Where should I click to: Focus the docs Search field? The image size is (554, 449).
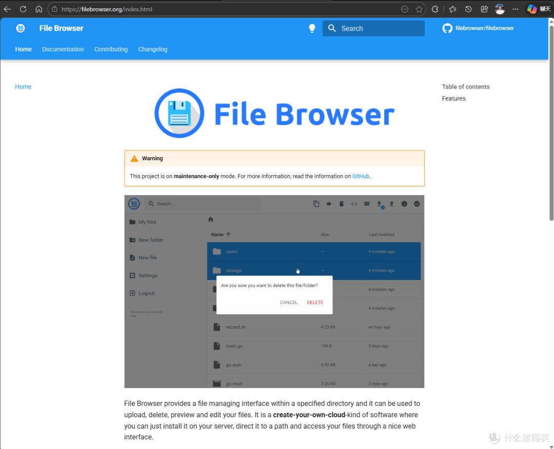[373, 28]
